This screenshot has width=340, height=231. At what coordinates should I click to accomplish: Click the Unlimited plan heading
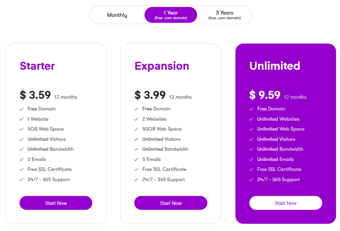click(275, 66)
